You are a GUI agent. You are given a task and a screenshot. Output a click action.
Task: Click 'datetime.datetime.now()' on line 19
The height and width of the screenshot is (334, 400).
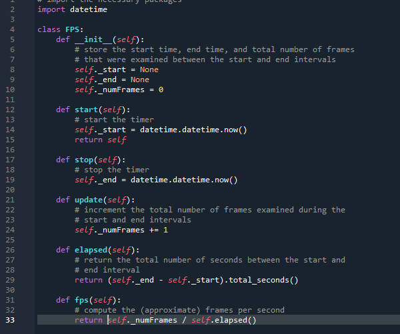tap(184, 180)
